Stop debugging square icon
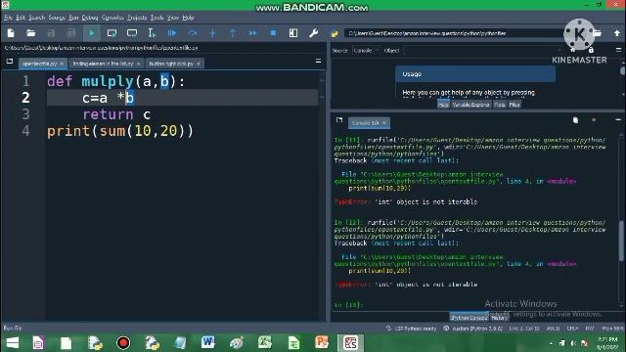This screenshot has width=626, height=352. pos(273,33)
